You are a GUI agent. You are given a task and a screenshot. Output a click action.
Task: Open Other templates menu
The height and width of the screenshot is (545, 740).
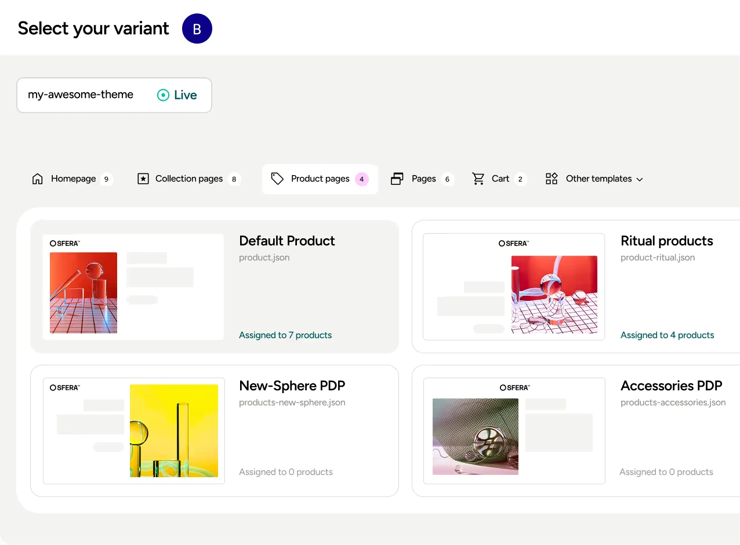point(594,179)
